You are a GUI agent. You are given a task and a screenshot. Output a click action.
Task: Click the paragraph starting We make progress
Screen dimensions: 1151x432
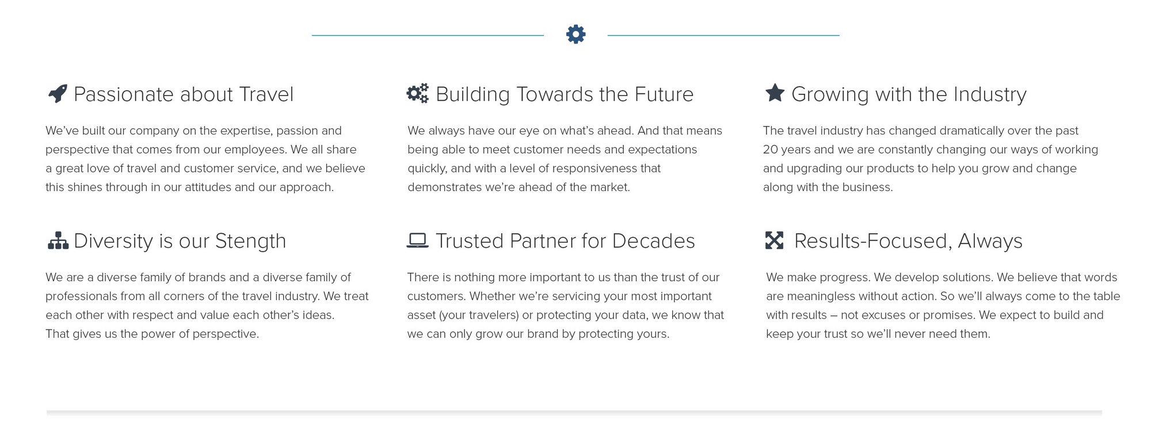(x=943, y=305)
